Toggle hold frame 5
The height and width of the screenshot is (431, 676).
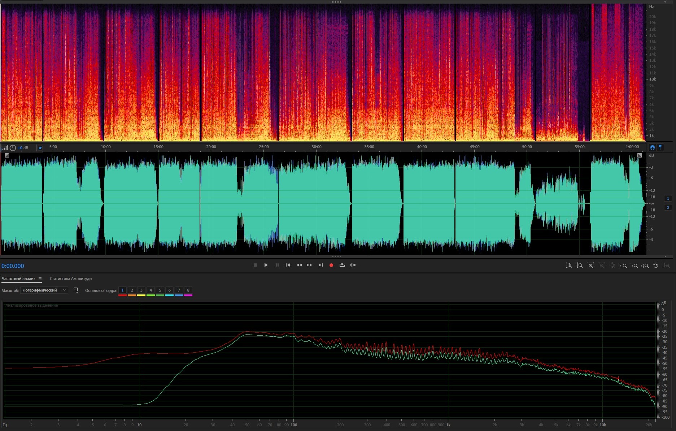click(160, 290)
